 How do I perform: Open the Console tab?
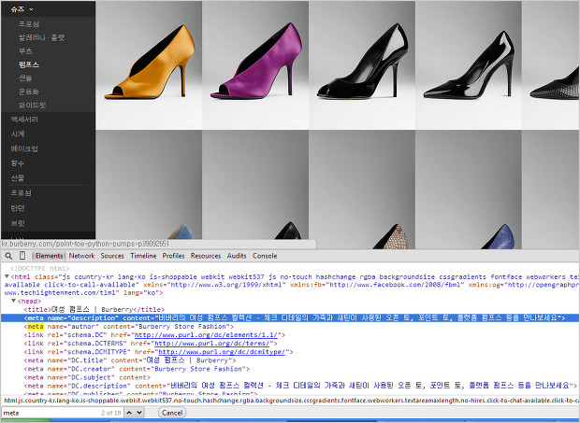coord(265,255)
